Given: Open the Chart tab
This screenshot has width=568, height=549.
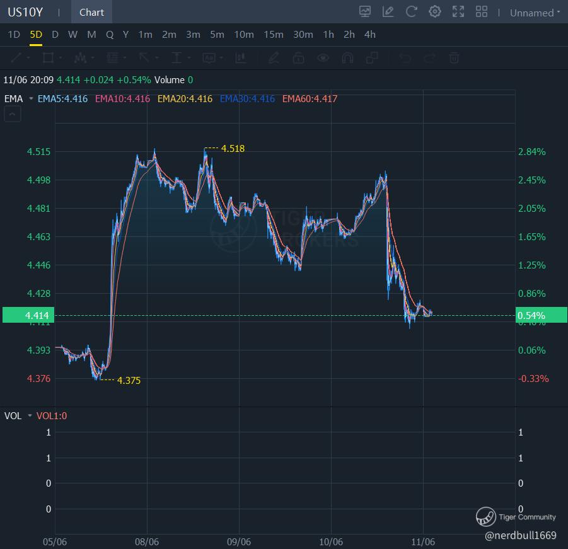Looking at the screenshot, I should [91, 12].
